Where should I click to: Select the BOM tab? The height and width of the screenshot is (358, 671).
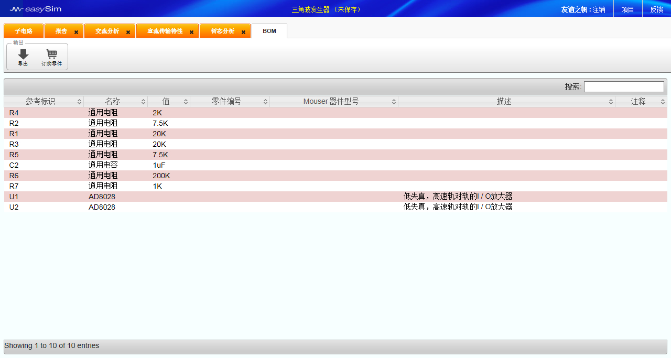click(269, 31)
